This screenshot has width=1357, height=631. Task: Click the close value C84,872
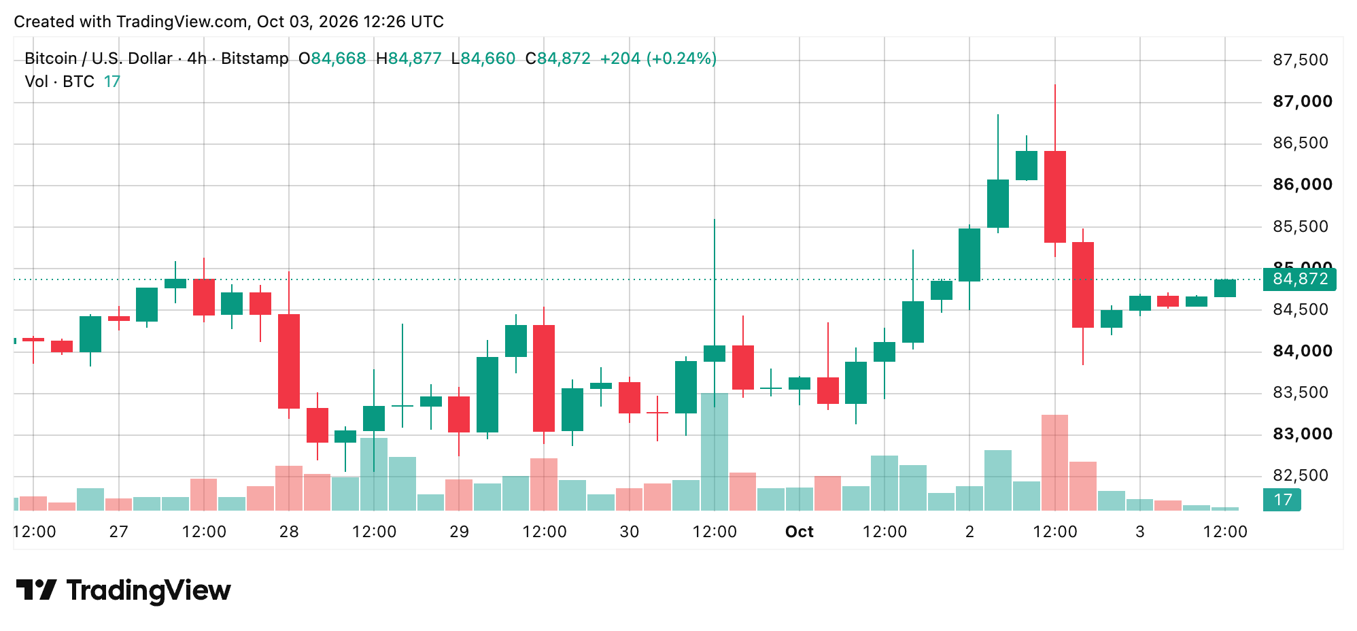558,58
